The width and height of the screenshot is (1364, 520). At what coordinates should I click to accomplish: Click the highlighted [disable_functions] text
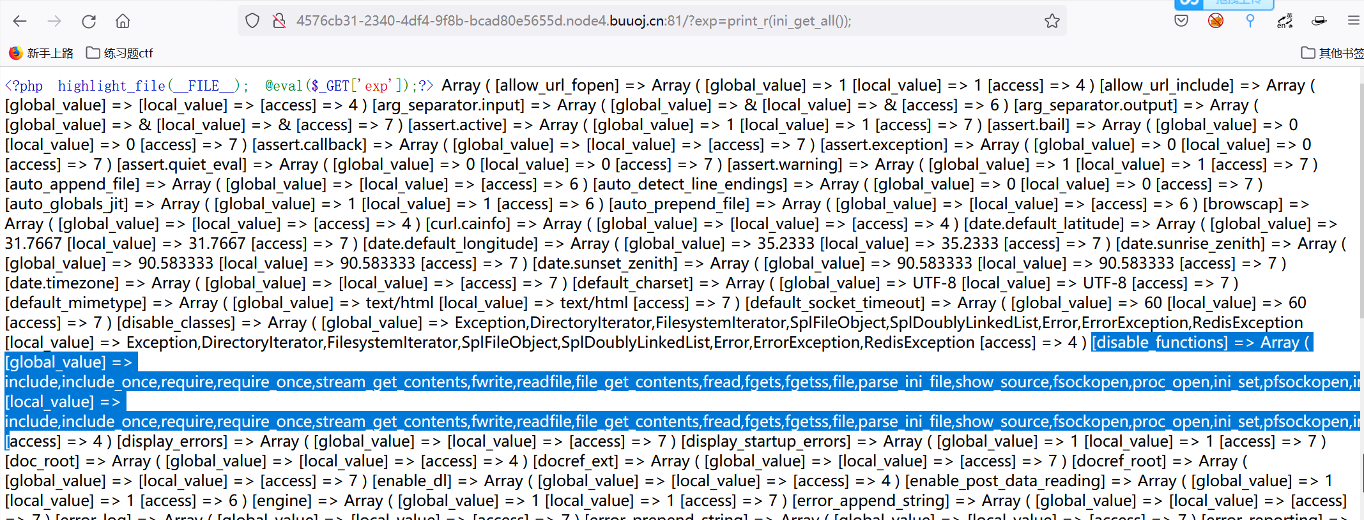click(1160, 343)
